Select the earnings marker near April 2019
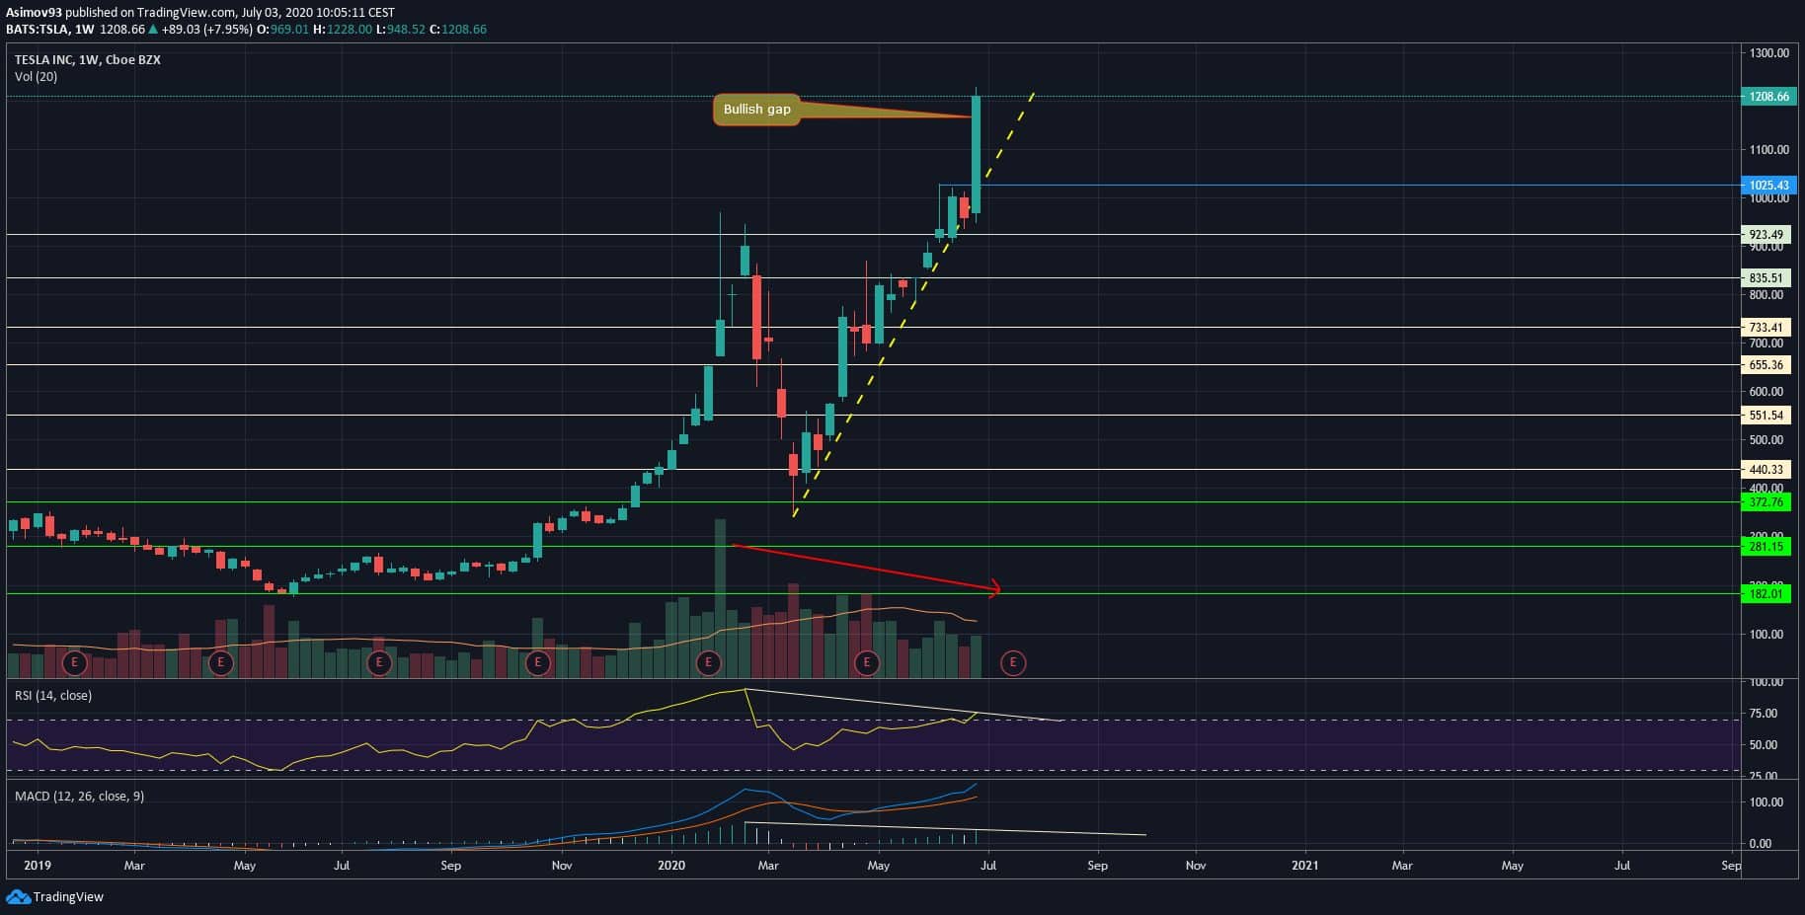 [220, 662]
